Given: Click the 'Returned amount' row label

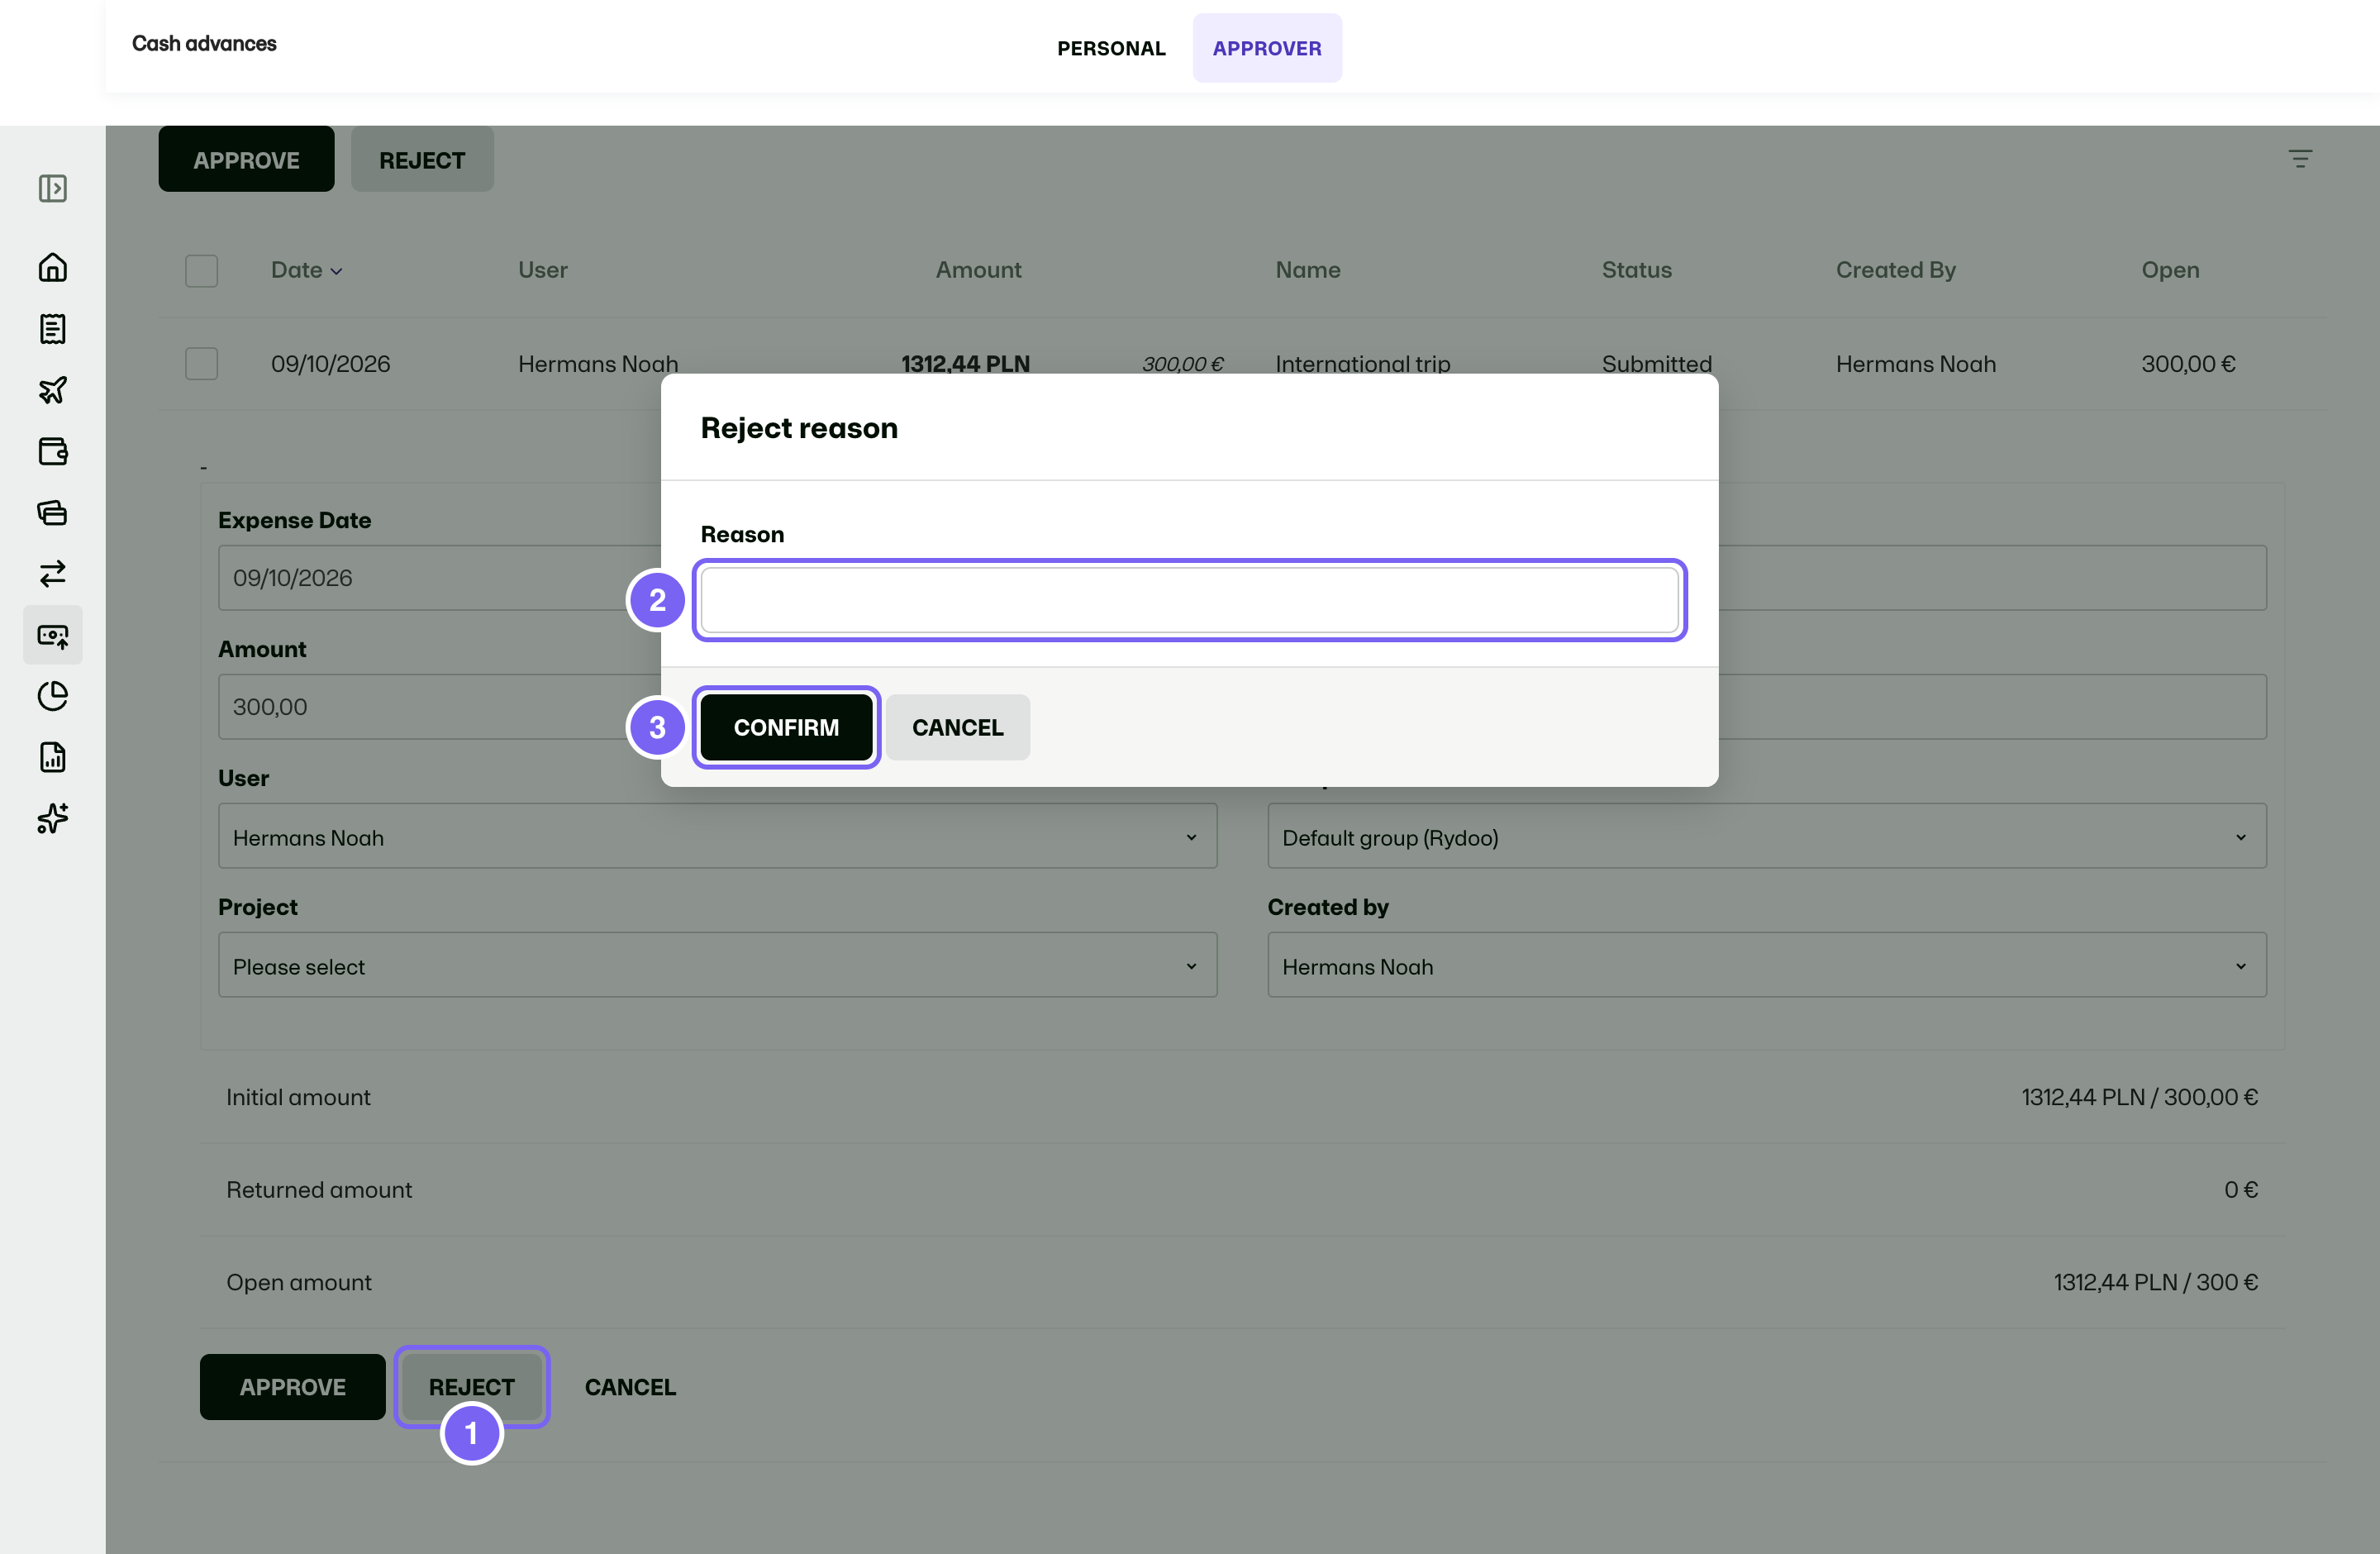Looking at the screenshot, I should coord(319,1189).
